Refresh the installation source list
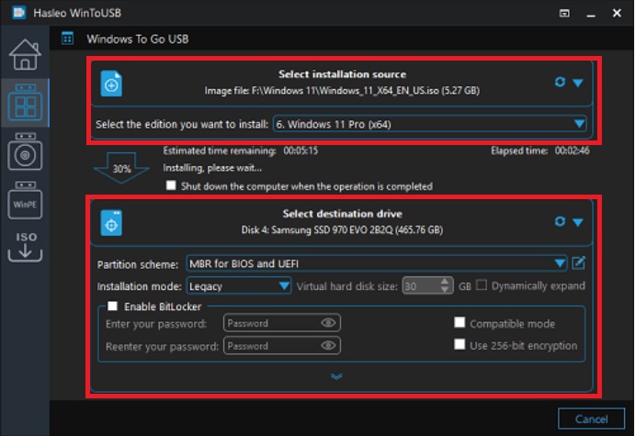635x436 pixels. pos(560,82)
